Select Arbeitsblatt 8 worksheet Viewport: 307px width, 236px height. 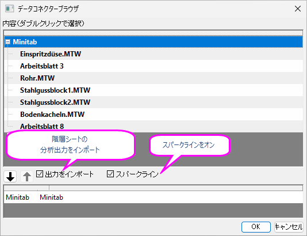coord(42,127)
